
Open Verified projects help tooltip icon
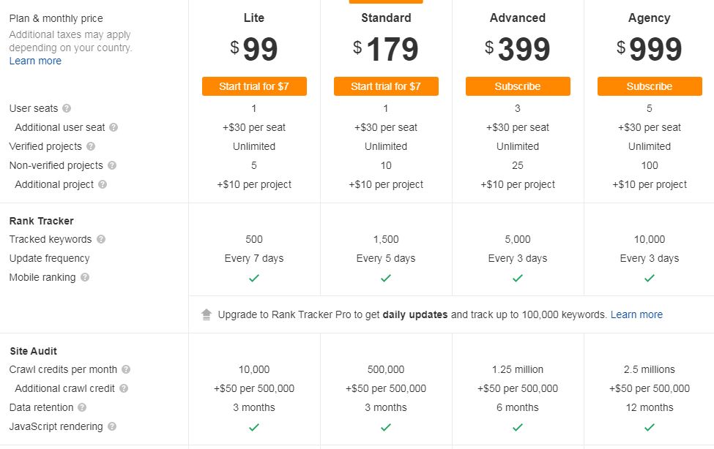91,146
